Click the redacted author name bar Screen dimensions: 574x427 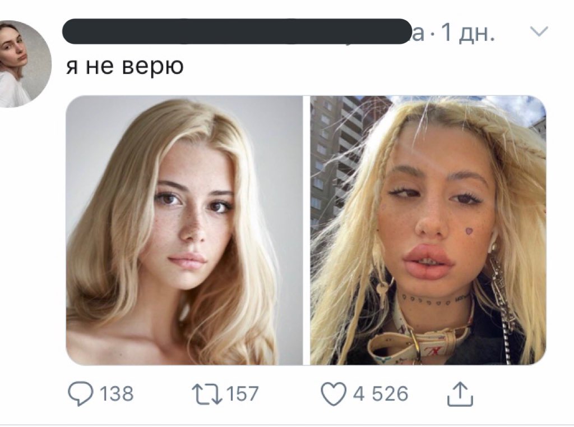(x=237, y=31)
